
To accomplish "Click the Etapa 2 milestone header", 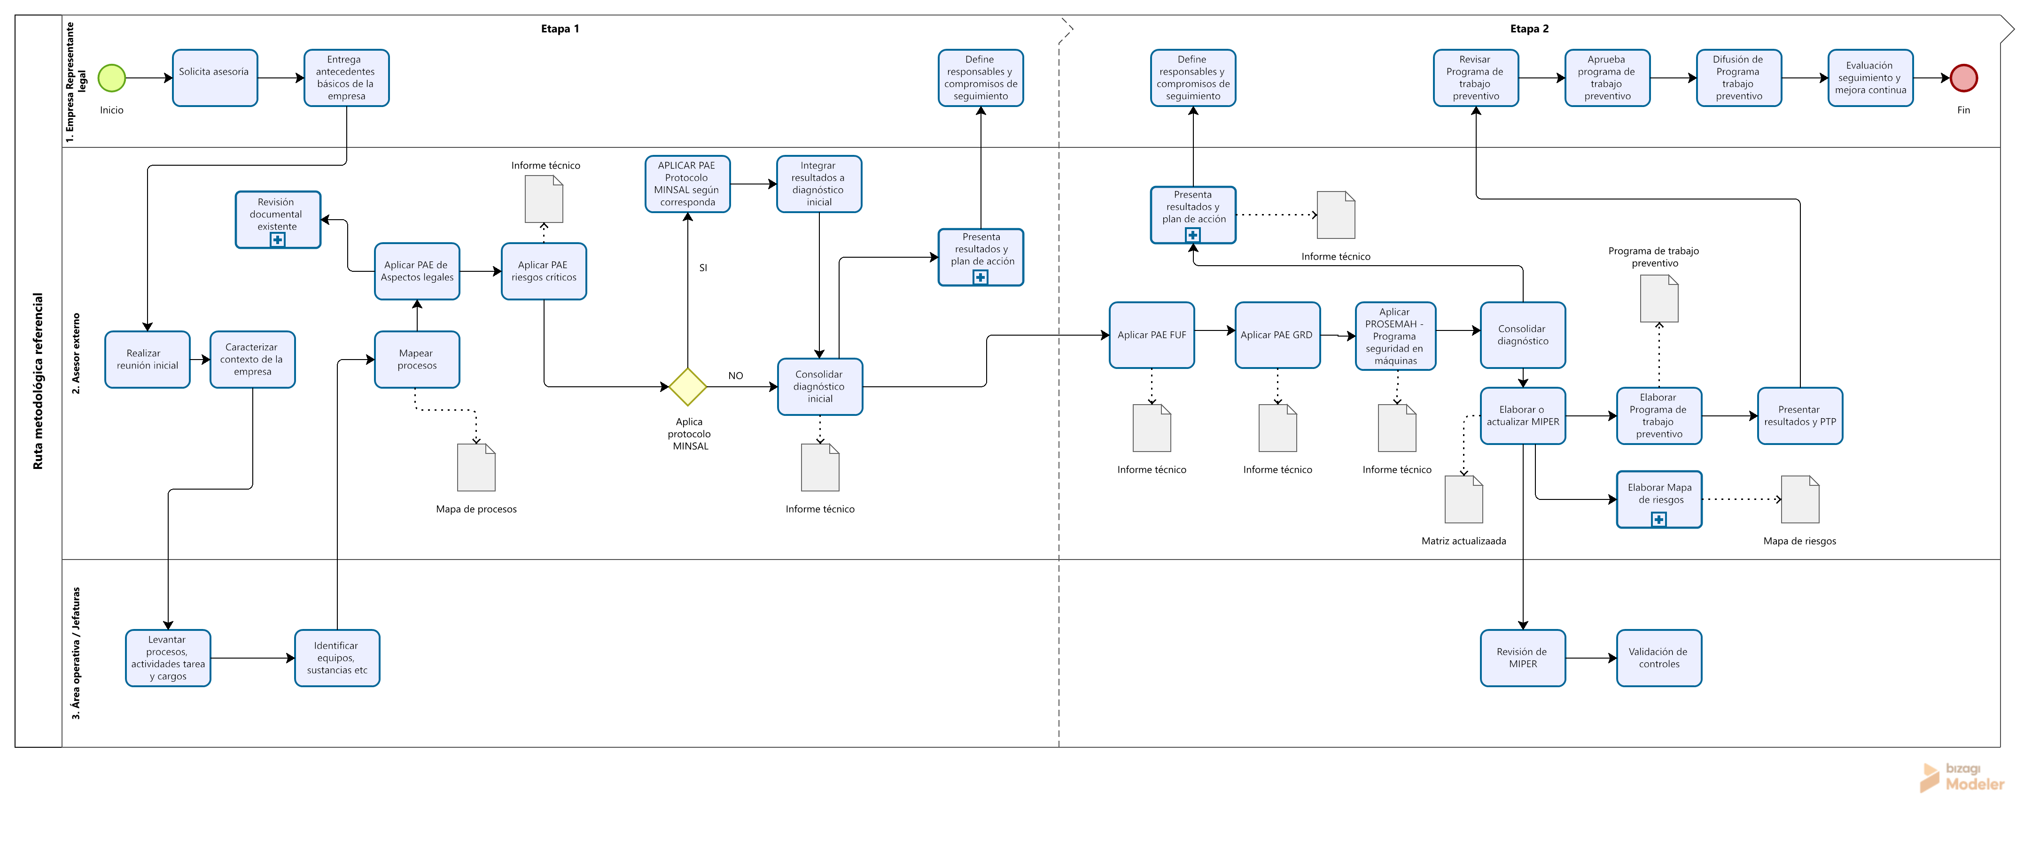I will click(1529, 28).
